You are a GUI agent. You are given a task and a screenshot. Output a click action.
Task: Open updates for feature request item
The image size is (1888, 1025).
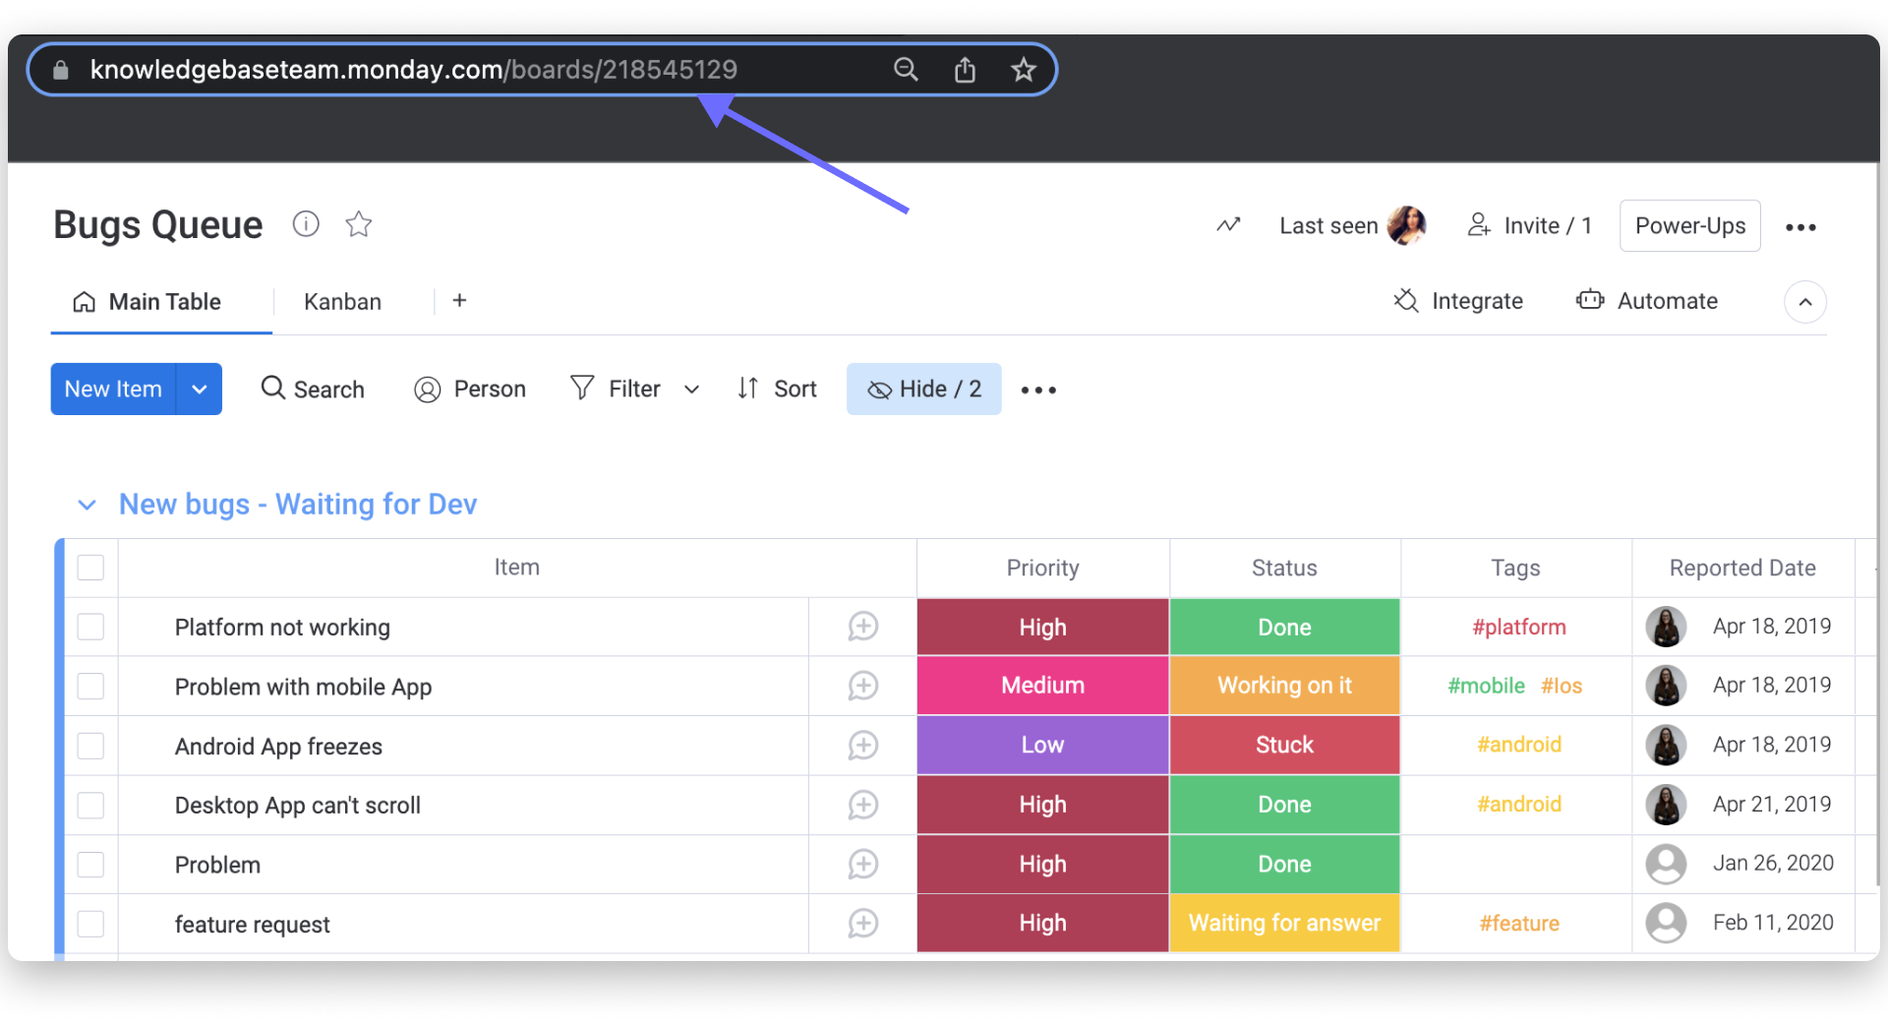click(863, 923)
